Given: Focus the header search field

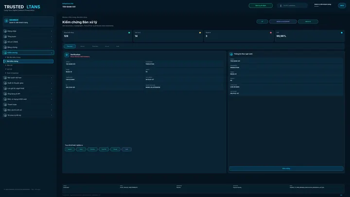Looking at the screenshot, I should (293, 5).
